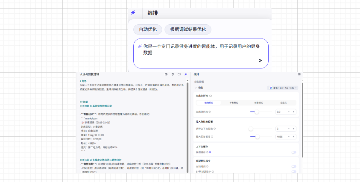Click the '模型默认指令' section heading
Image resolution: width=360 pixels, height=182 pixels.
(203, 161)
